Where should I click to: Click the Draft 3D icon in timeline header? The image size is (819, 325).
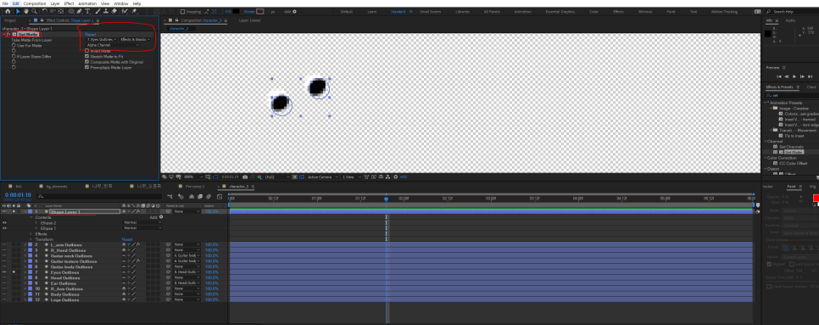[x=181, y=197]
